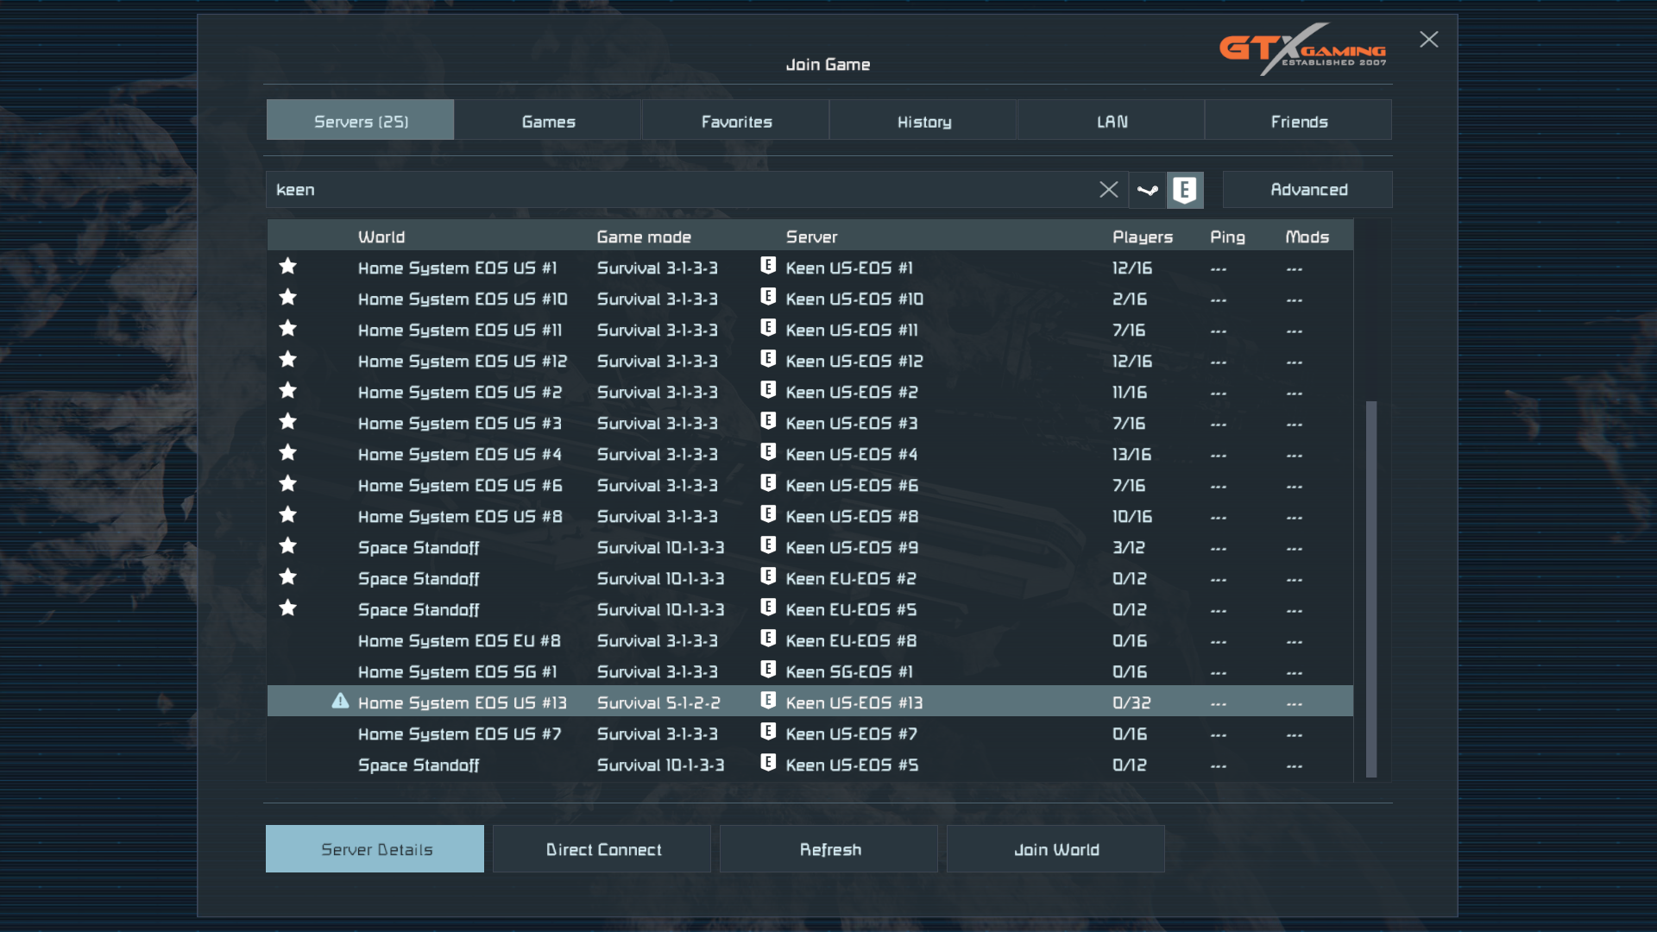This screenshot has width=1657, height=932.
Task: Clear the keen search text
Action: coord(1108,190)
